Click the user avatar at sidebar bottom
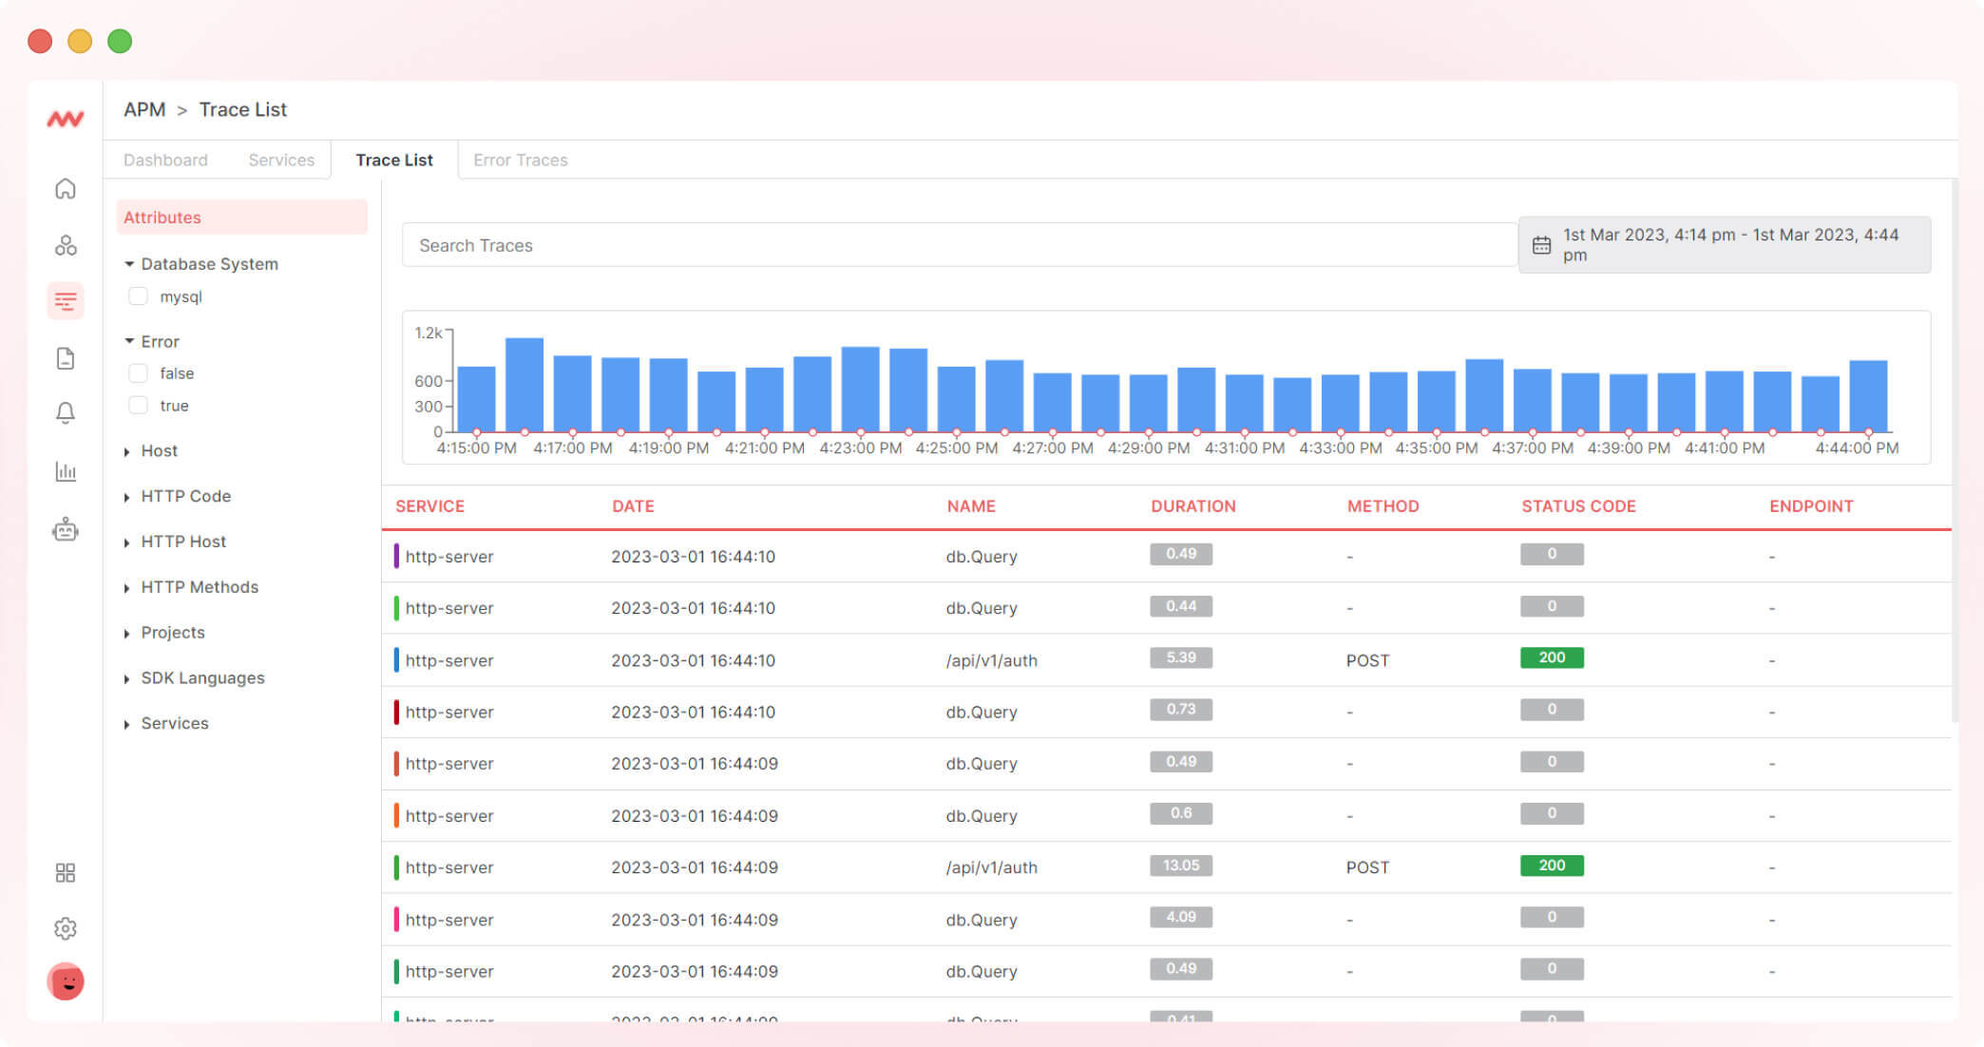Image resolution: width=1984 pixels, height=1047 pixels. (66, 981)
